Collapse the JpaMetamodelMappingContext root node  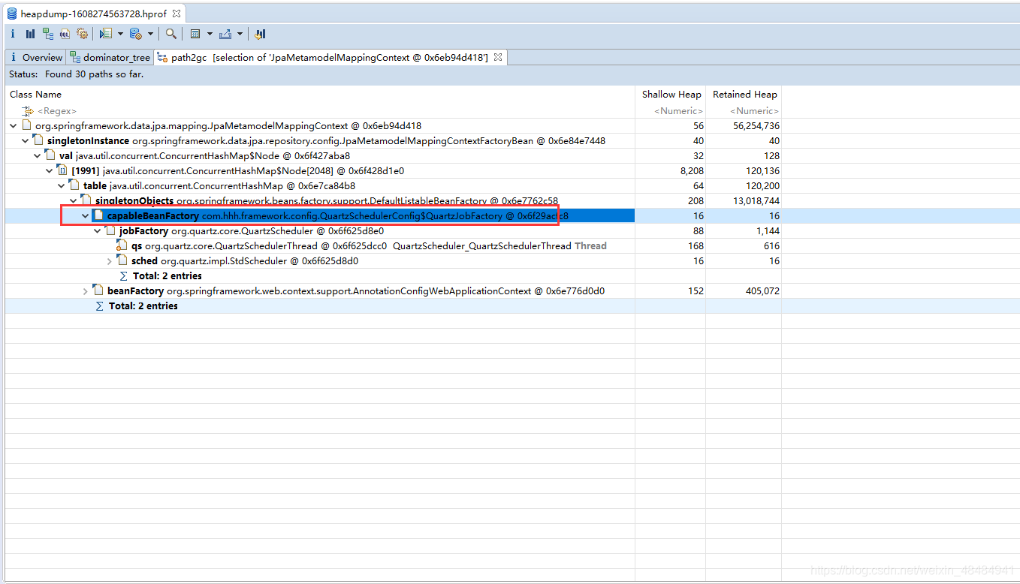(x=13, y=126)
